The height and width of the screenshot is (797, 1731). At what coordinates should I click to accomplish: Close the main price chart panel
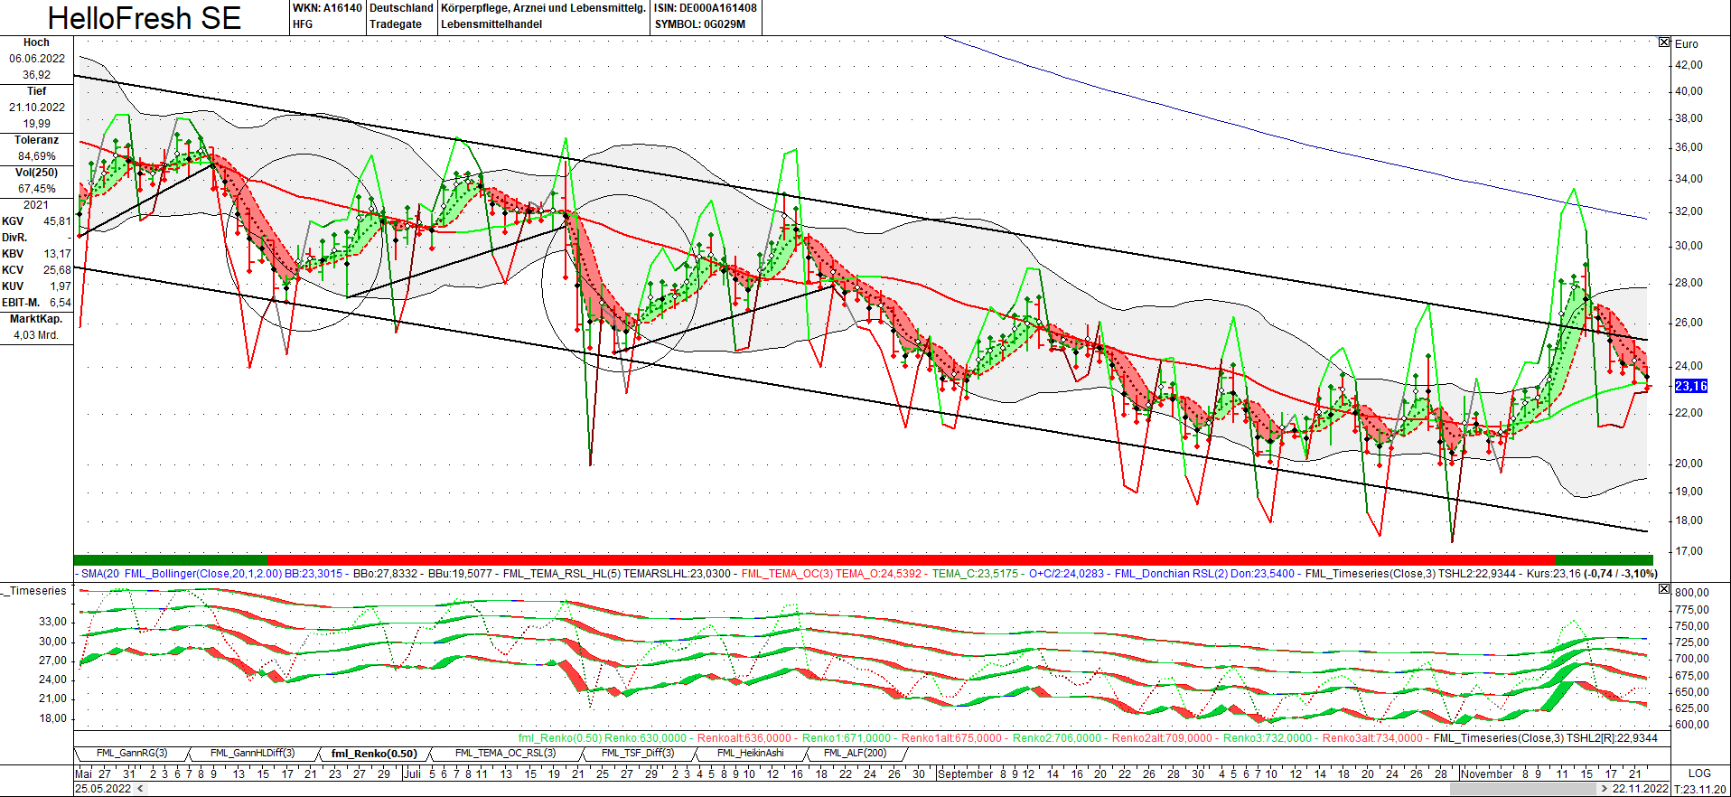click(x=1664, y=42)
